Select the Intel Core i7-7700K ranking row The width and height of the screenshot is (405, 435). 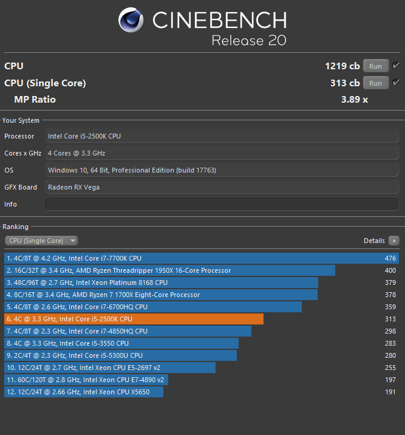202,258
